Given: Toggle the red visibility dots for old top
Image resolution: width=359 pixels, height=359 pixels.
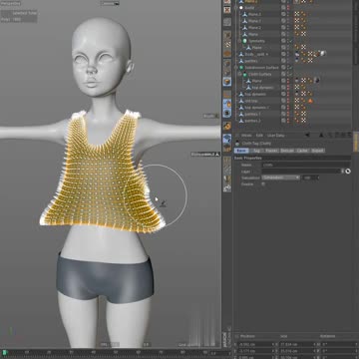Looking at the screenshot, I should [x=288, y=101].
